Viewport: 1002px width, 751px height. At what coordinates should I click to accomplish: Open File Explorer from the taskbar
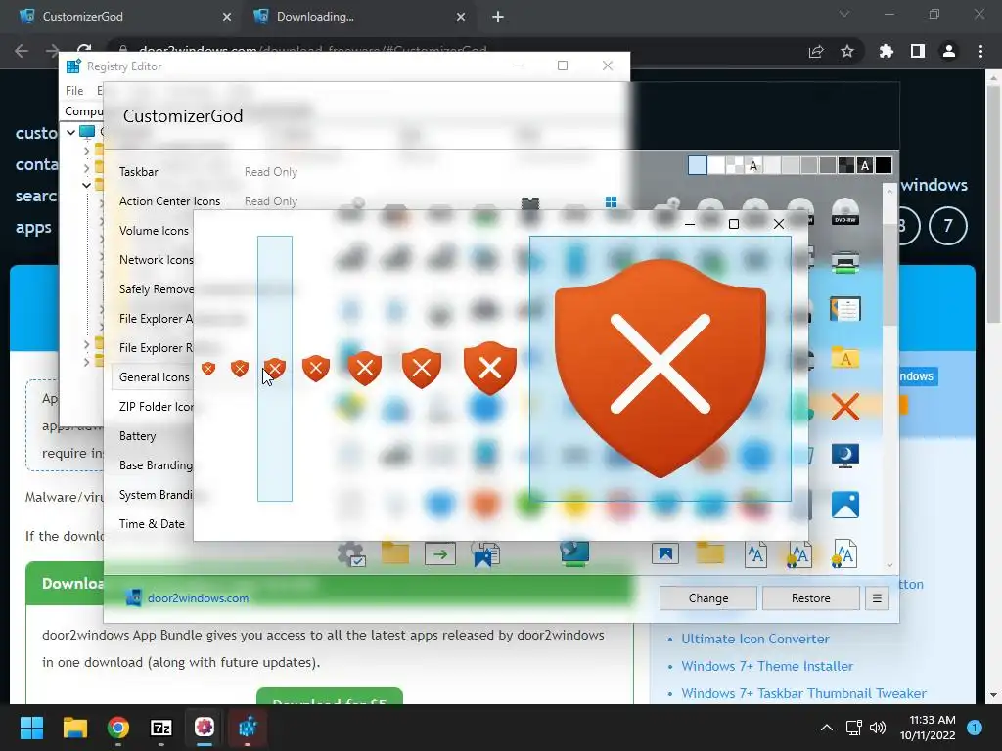click(74, 728)
